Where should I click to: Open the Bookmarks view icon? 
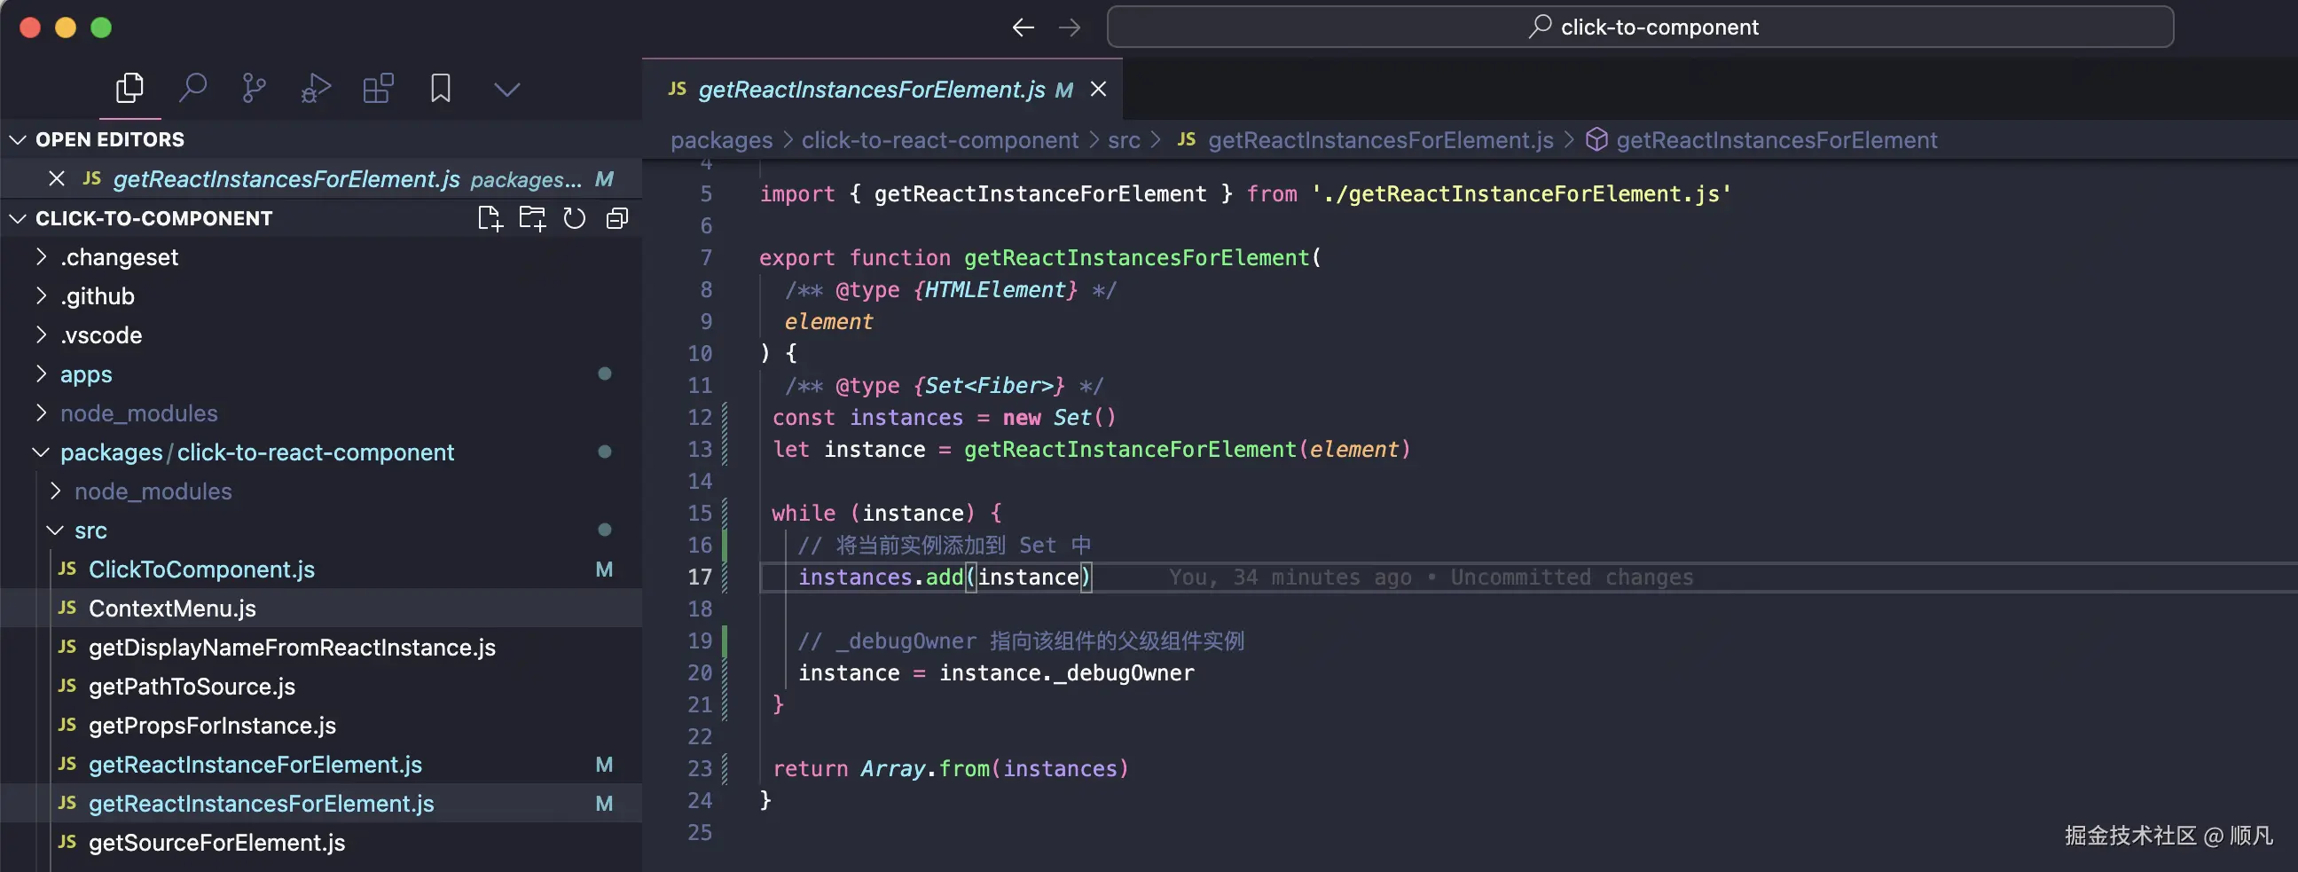pyautogui.click(x=440, y=89)
